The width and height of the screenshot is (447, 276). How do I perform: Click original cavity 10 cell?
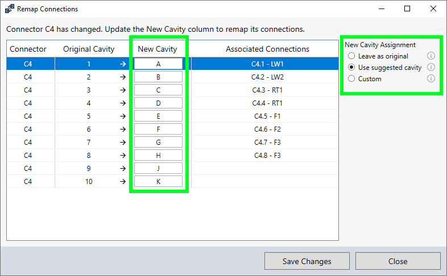coord(89,182)
